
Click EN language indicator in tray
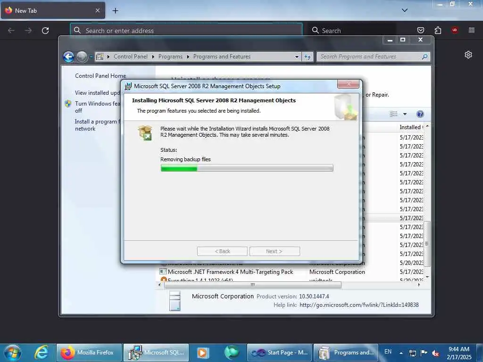point(388,352)
